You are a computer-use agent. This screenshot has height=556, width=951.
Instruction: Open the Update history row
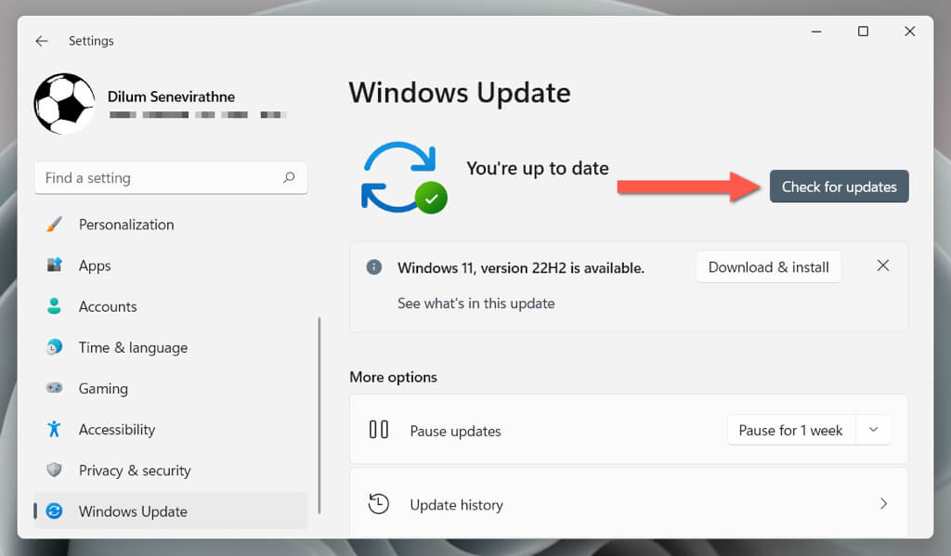tap(629, 503)
